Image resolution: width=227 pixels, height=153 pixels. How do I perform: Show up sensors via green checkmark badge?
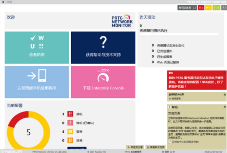(217, 8)
